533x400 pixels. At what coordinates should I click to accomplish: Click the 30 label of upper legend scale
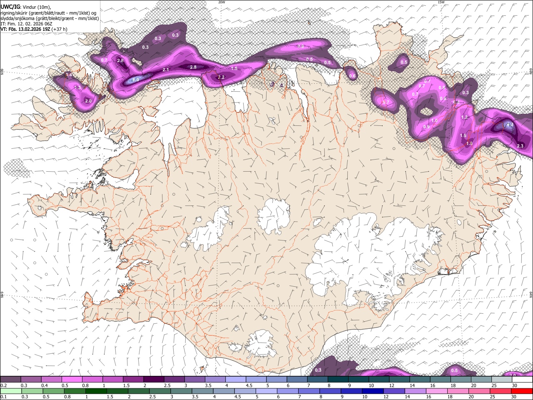click(515, 385)
